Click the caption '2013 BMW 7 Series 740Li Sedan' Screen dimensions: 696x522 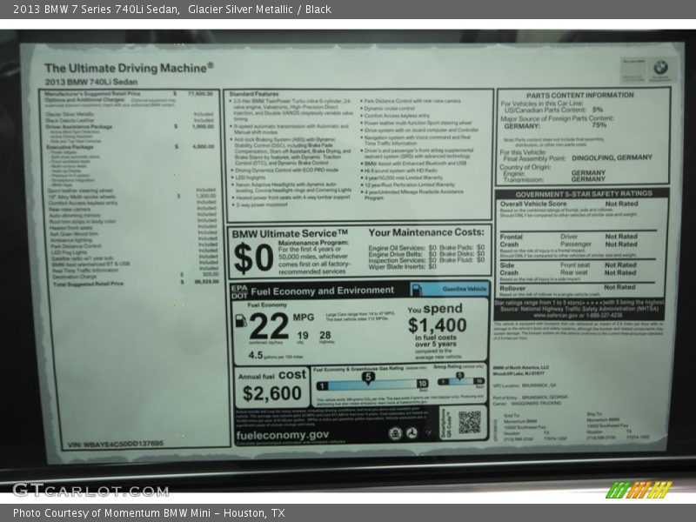96,9
